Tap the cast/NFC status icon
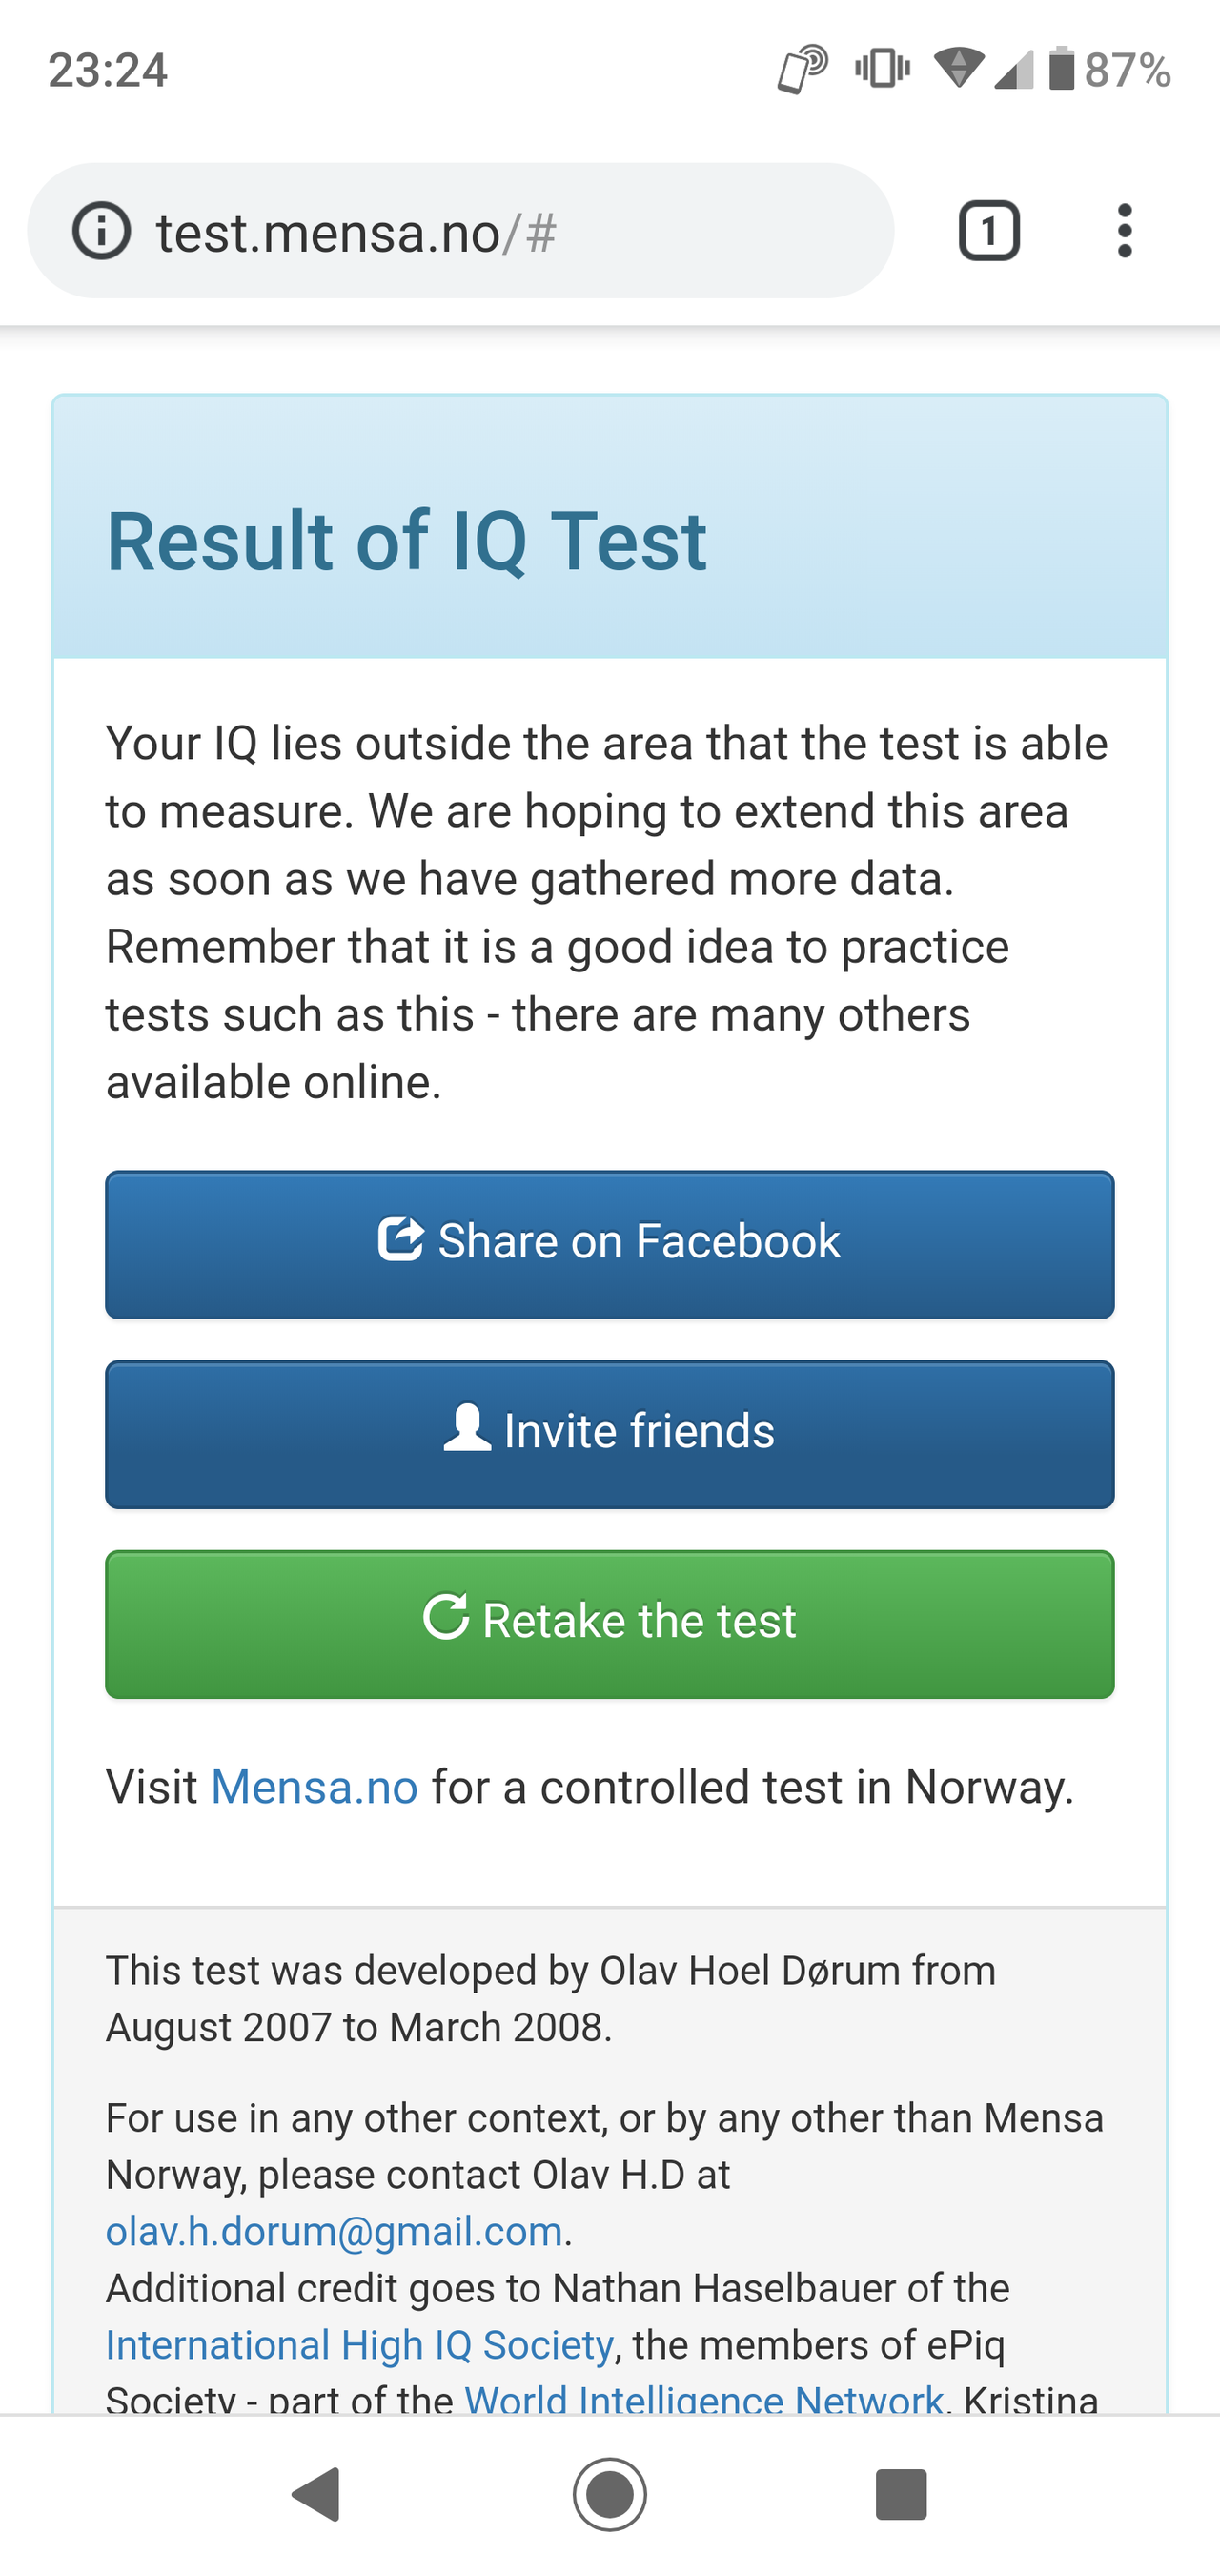The width and height of the screenshot is (1220, 2576). click(x=802, y=69)
